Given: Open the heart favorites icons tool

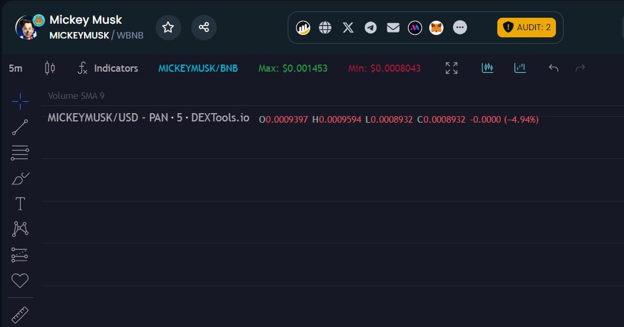Looking at the screenshot, I should 20,280.
